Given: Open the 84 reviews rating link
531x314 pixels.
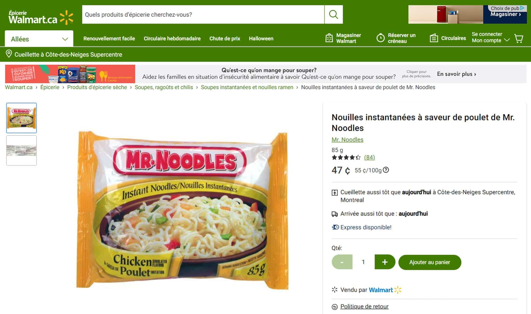Looking at the screenshot, I should point(369,158).
